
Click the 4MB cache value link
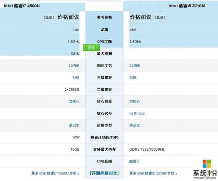click(76, 77)
